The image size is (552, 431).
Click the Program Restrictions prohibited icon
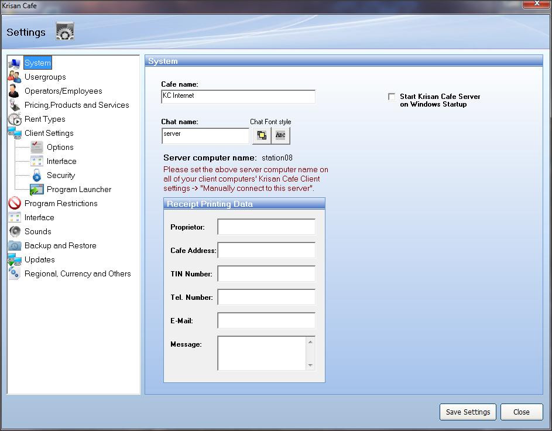coord(15,204)
